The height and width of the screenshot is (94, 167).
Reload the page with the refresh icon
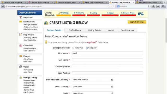tap(114, 6)
